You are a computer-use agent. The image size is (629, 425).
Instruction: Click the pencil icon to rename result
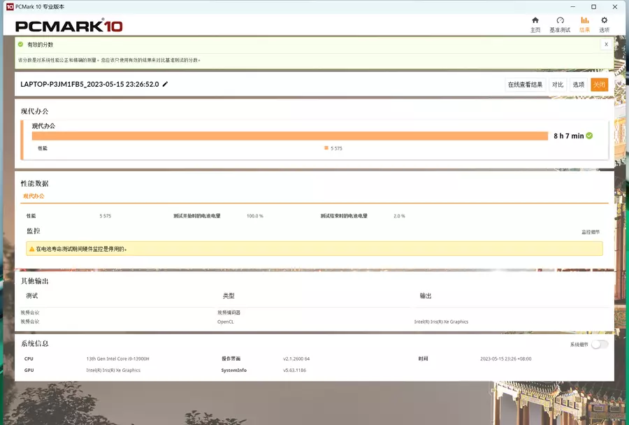click(x=166, y=85)
